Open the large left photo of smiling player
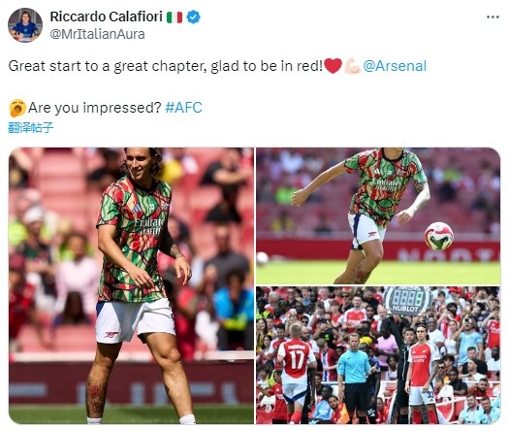Viewport: 509px width, 431px height. [x=131, y=285]
